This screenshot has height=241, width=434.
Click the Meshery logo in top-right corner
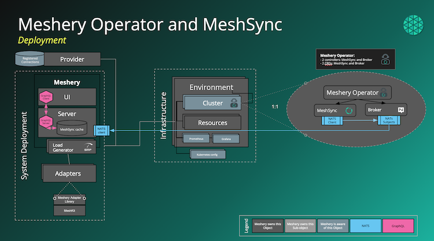click(414, 27)
